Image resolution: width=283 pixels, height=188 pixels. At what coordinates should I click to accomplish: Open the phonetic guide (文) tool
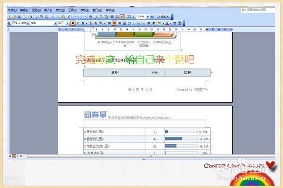(175, 23)
